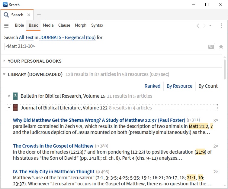Open the navigation history dropdown arrow
This screenshot has height=189, width=228.
coord(210,26)
